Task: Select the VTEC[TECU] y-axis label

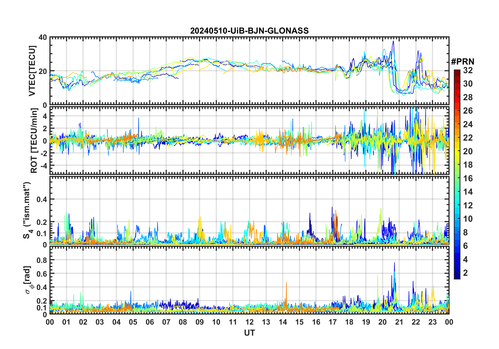Action: pos(32,71)
